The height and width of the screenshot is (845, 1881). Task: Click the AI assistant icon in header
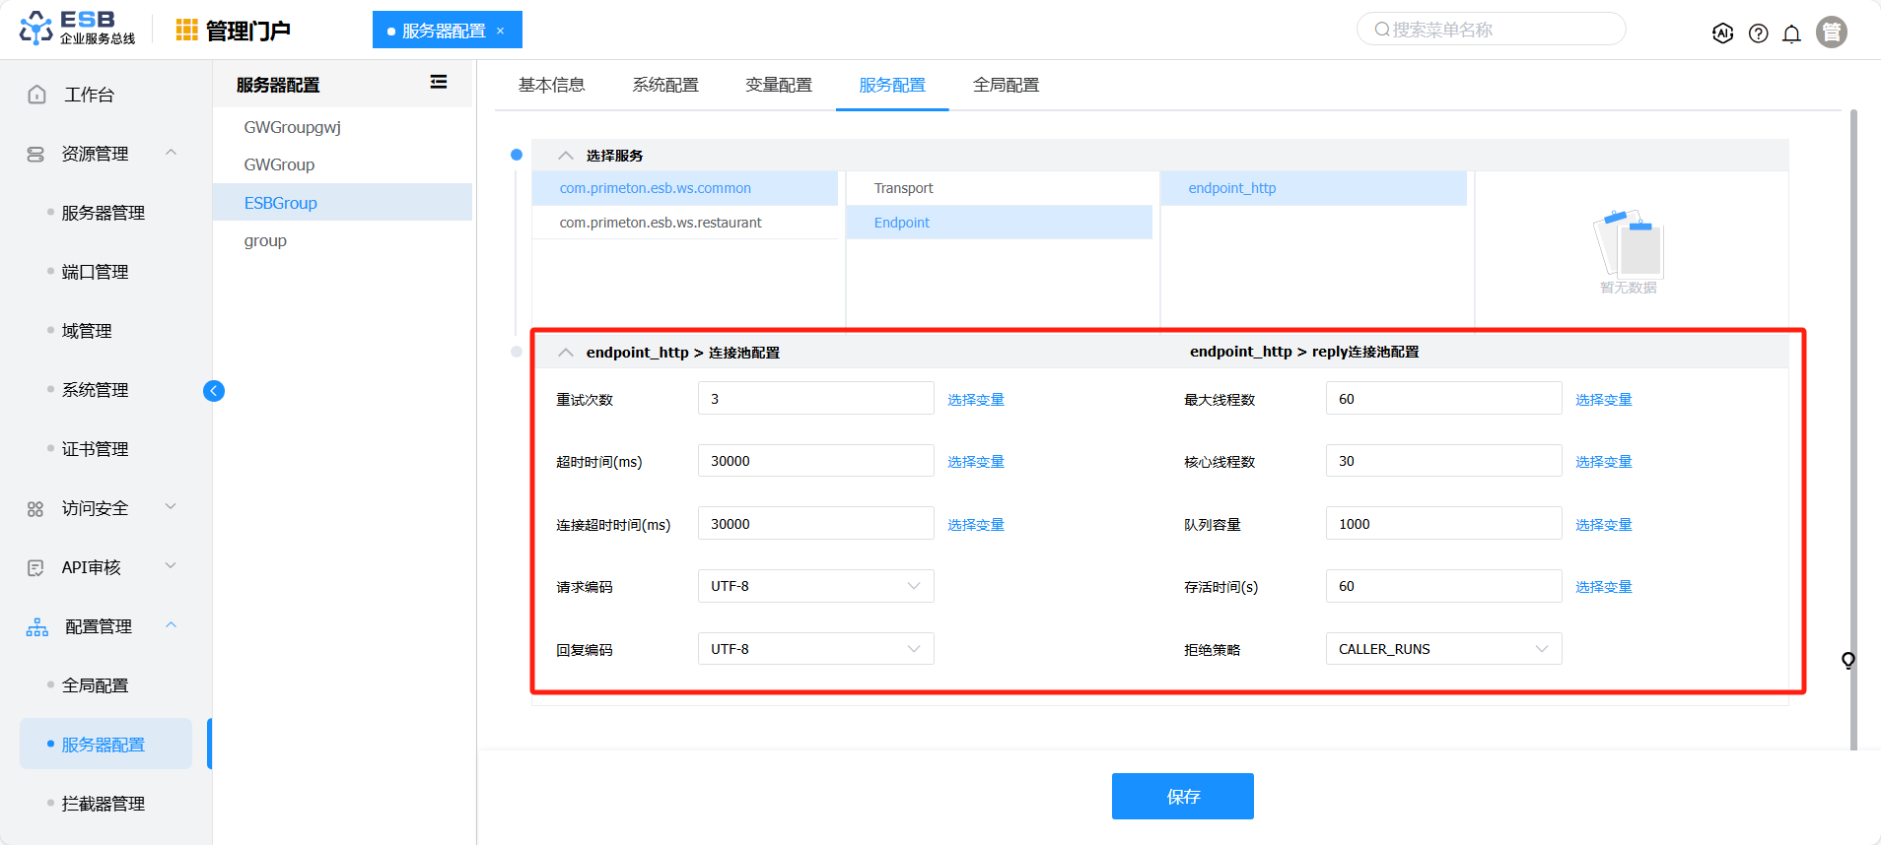pos(1722,33)
